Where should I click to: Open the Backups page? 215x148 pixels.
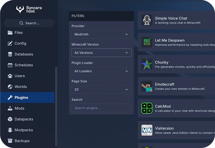(27, 141)
